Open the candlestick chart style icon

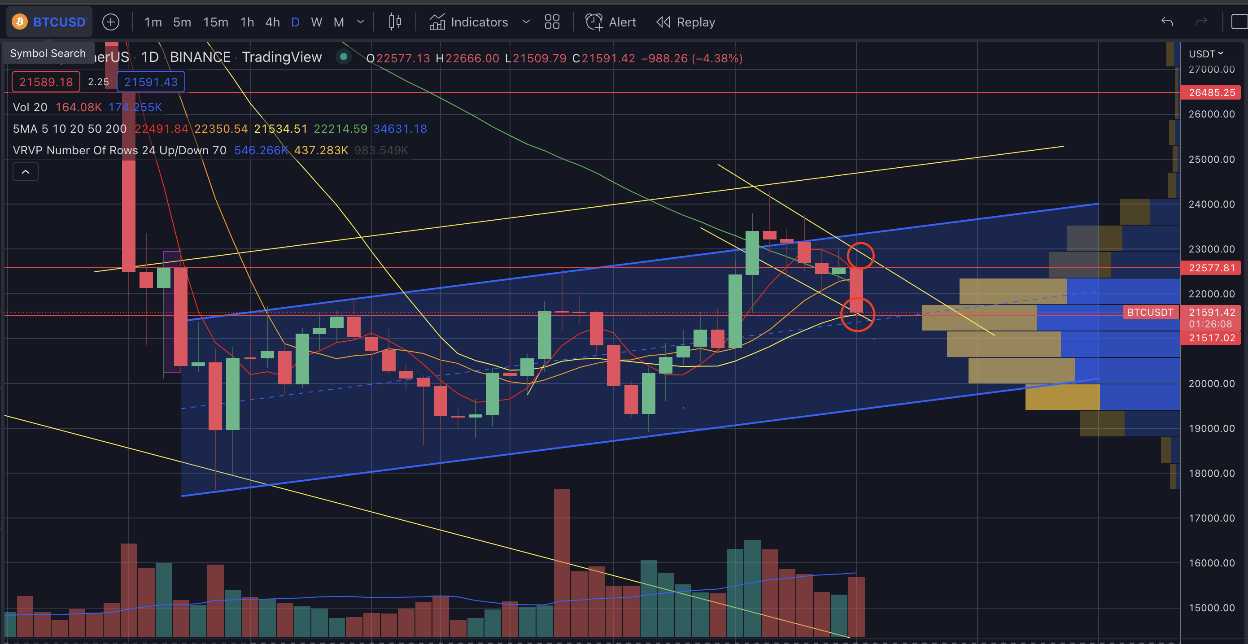tap(395, 22)
